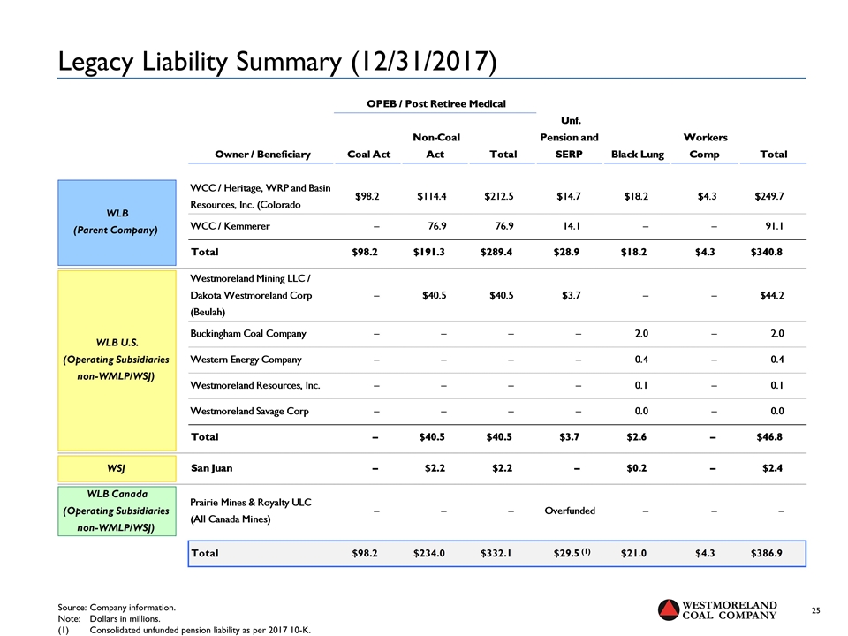Click the page number 25

pos(815,610)
